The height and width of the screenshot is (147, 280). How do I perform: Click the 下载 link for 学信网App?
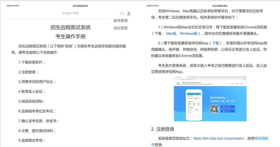pos(215,43)
